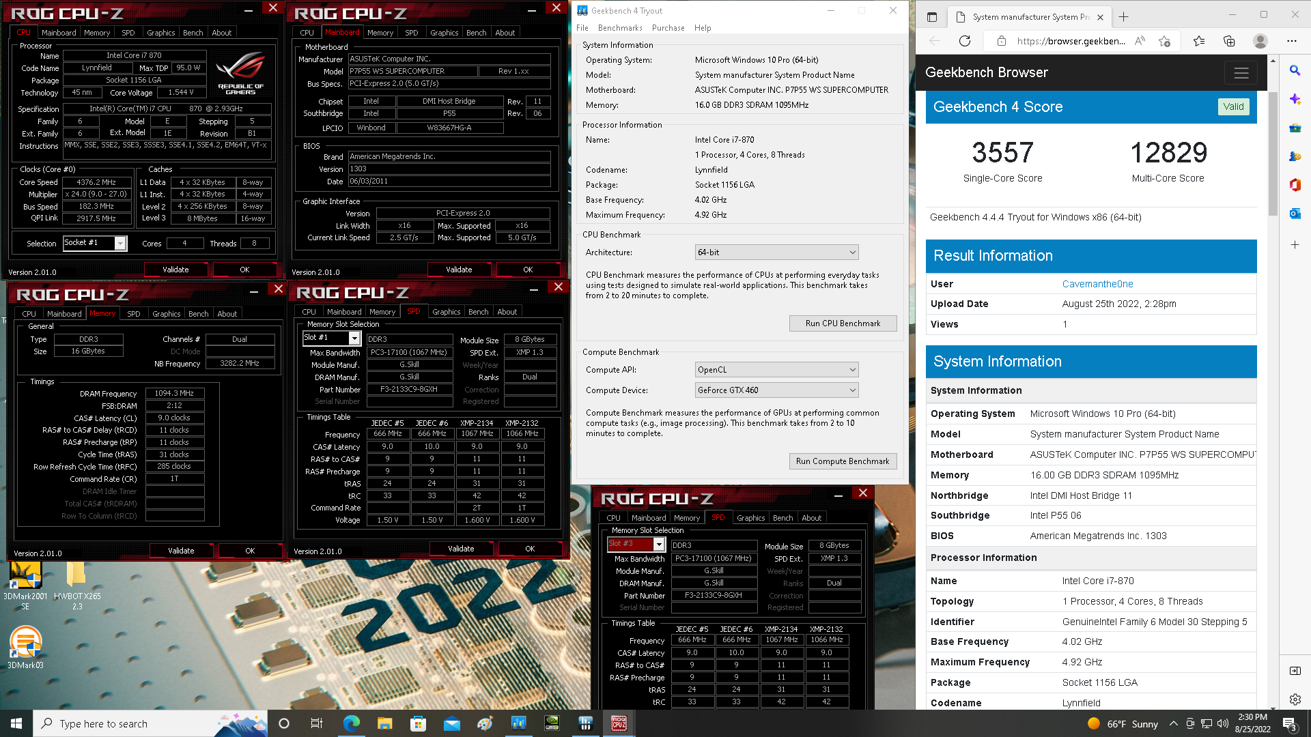The image size is (1311, 737).
Task: Expand the Slot #1 memory slot dropdown
Action: click(x=332, y=338)
